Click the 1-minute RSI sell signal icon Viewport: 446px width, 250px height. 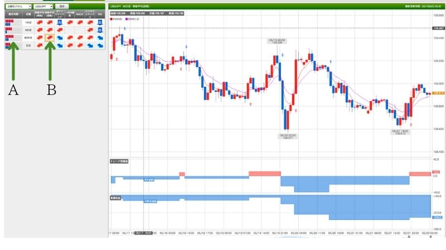coord(99,22)
